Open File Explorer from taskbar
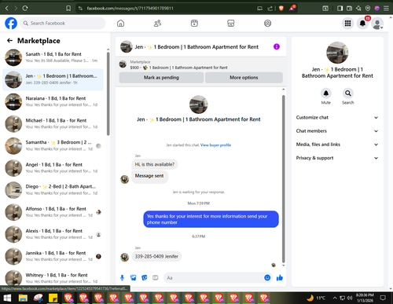This screenshot has height=304, width=393. pyautogui.click(x=23, y=298)
